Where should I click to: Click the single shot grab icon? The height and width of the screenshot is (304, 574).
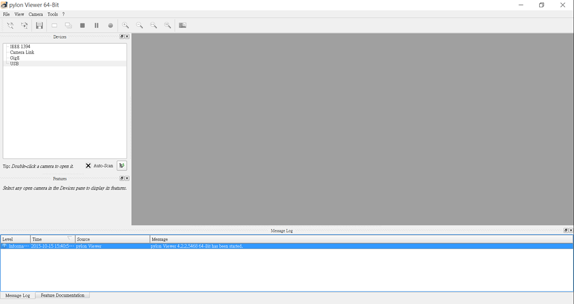pyautogui.click(x=54, y=25)
